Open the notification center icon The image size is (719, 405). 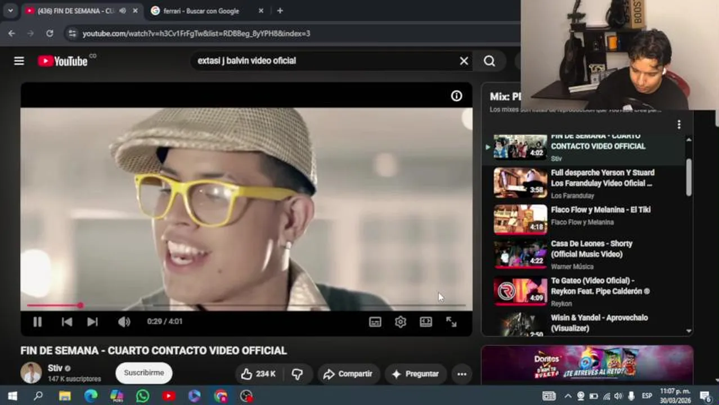tap(705, 396)
